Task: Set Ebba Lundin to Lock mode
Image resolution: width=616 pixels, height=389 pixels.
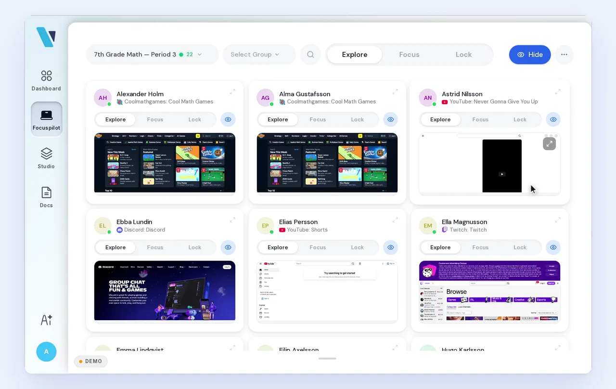Action: point(195,247)
